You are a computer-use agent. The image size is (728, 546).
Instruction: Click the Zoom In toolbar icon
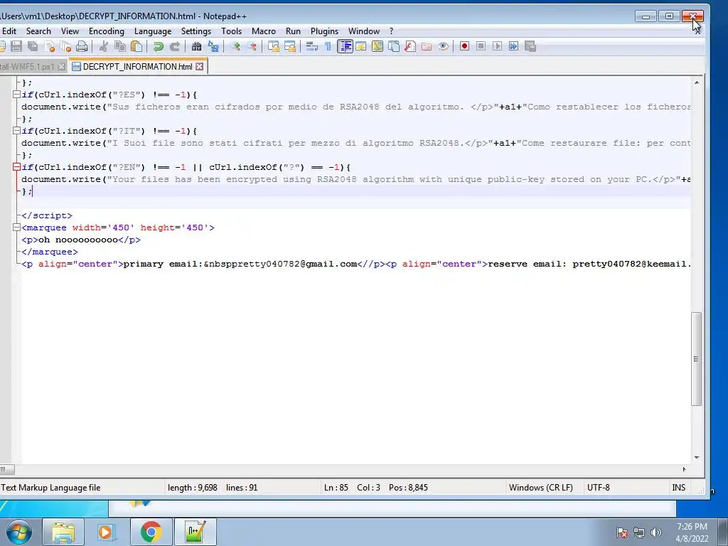(x=235, y=46)
